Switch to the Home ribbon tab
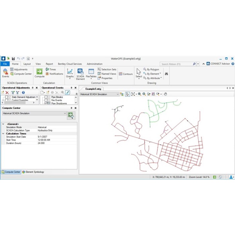 (x=15, y=64)
